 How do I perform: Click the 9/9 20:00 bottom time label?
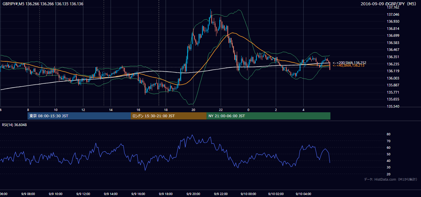(193, 194)
